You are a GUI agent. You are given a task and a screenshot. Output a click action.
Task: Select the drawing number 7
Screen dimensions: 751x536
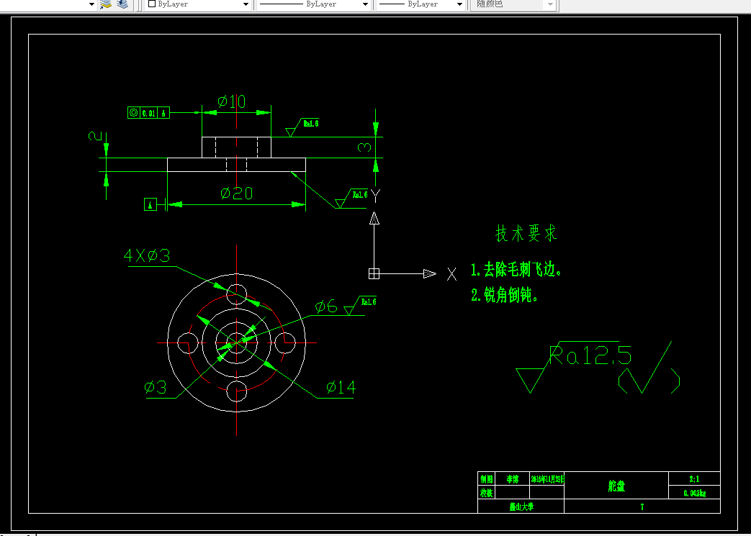click(642, 507)
